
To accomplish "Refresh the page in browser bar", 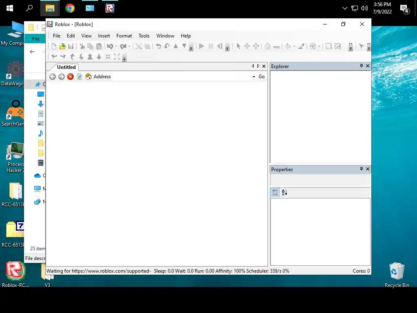I will click(79, 77).
